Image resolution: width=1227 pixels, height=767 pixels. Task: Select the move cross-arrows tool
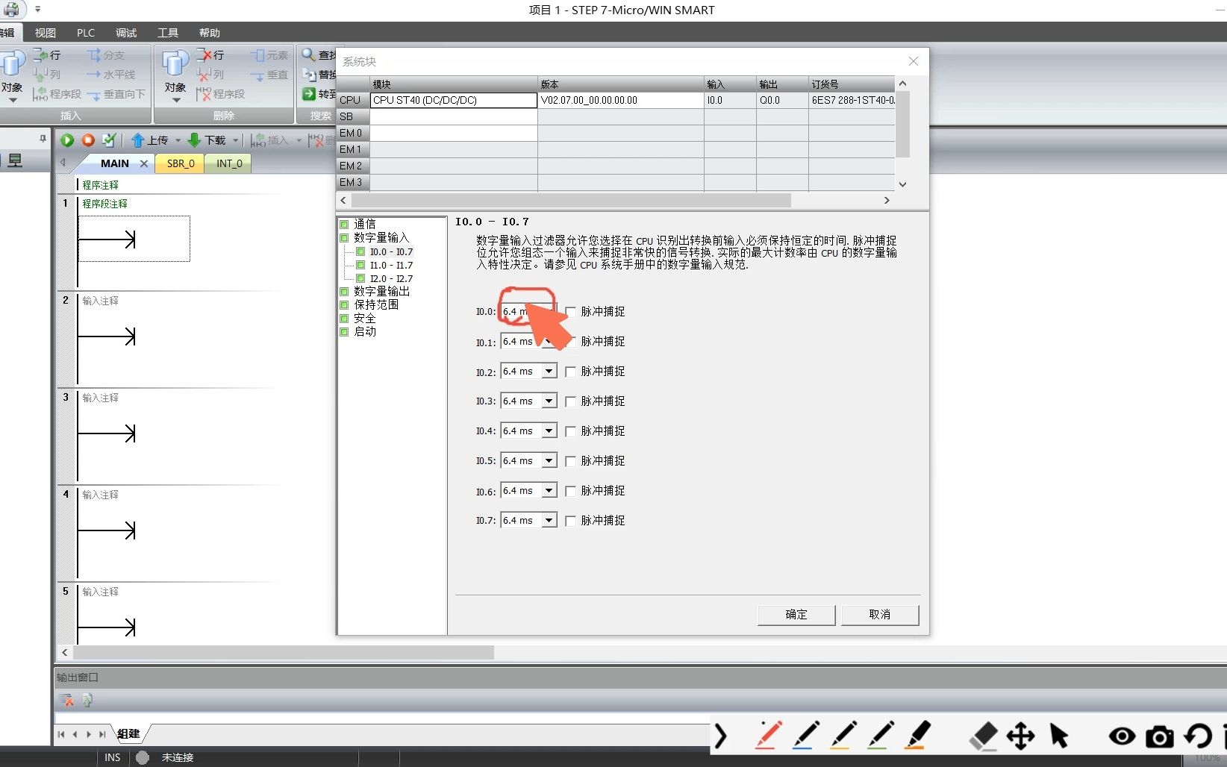coord(1020,736)
